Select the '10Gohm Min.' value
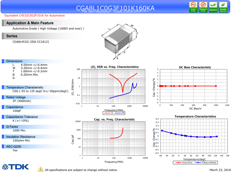 pyautogui.click(x=21, y=140)
